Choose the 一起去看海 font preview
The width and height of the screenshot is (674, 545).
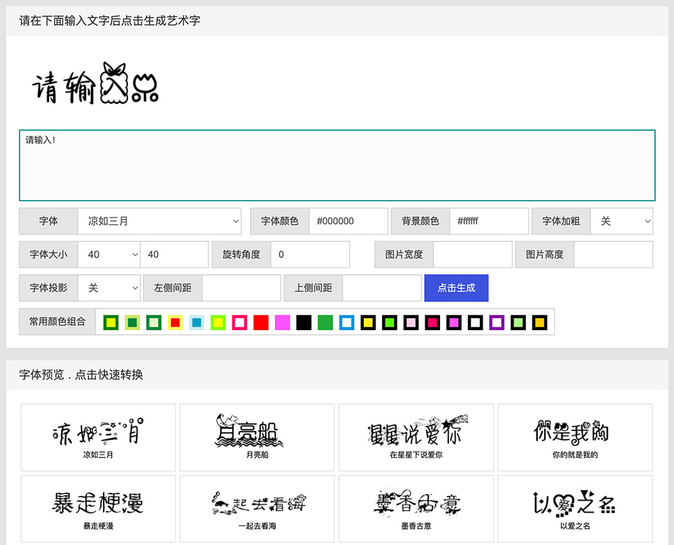(257, 508)
